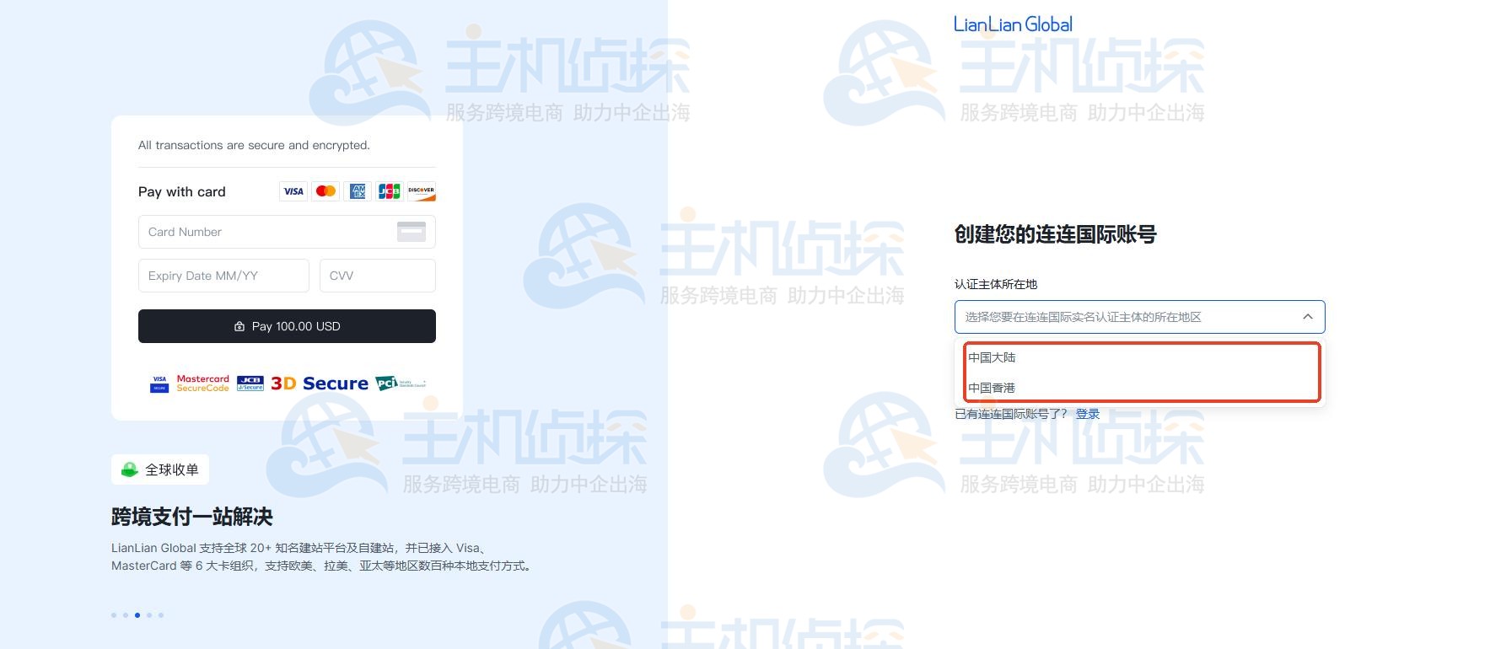Click the region selection input field
This screenshot has width=1501, height=649.
click(1139, 317)
